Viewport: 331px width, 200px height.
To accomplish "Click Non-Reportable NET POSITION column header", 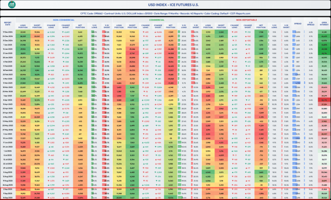I will (261, 26).
